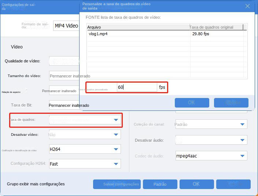Select the vlog1.mp4 file row
The height and width of the screenshot is (196, 258).
166,34
